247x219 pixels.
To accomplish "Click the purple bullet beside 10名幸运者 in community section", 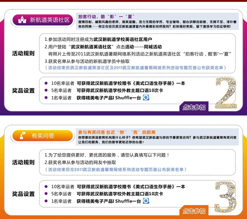I will 46,83.
